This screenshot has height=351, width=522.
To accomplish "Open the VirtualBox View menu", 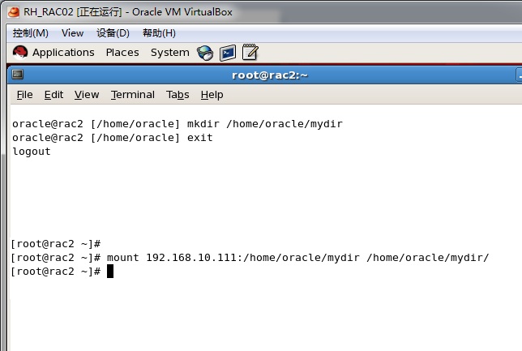I will 72,33.
